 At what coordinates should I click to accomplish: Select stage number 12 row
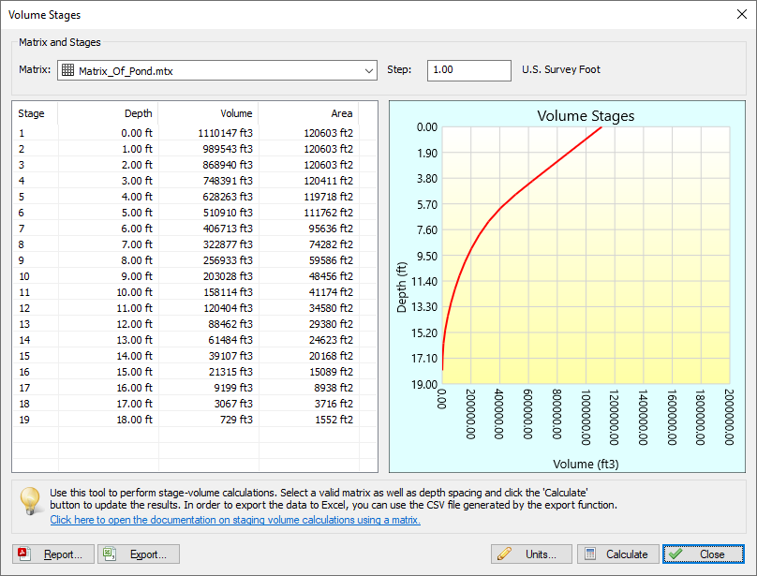(24, 308)
